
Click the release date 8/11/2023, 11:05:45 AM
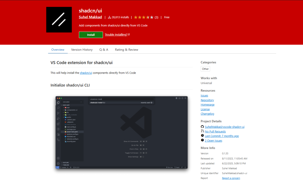click(234, 158)
